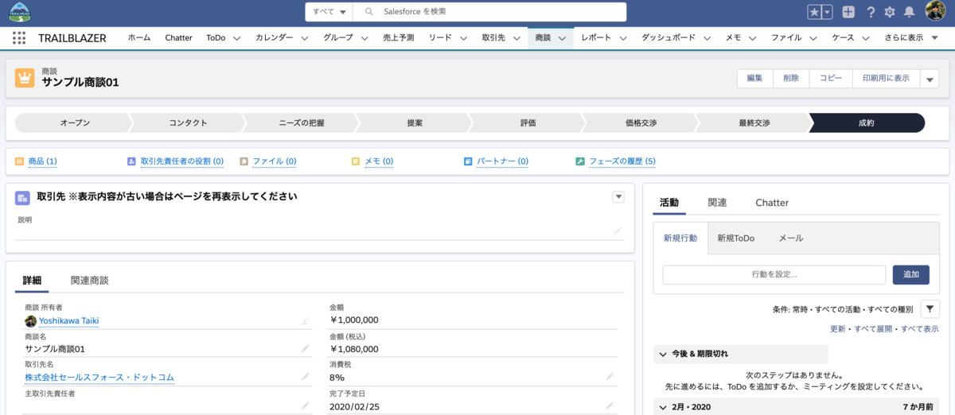Click the 取引先 section icon
This screenshot has height=415, width=955.
click(x=22, y=197)
